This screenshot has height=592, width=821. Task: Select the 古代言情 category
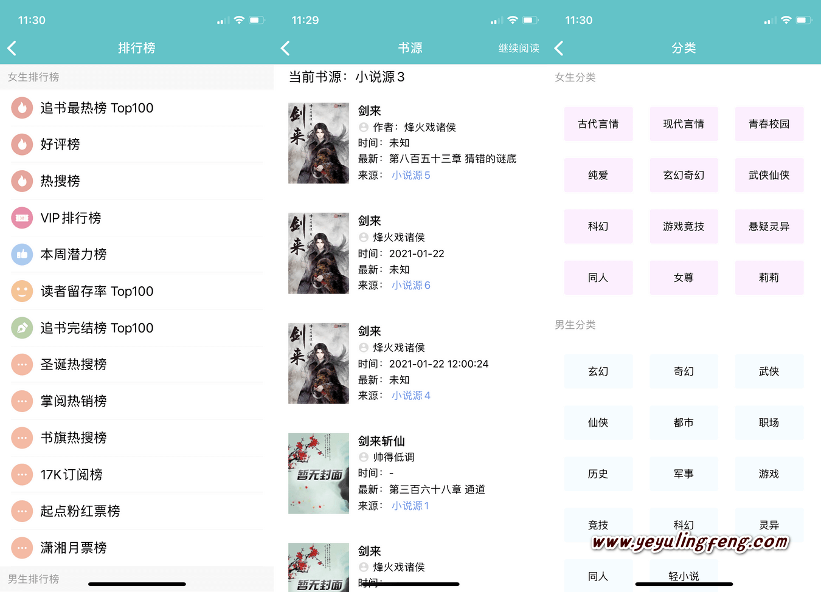598,124
